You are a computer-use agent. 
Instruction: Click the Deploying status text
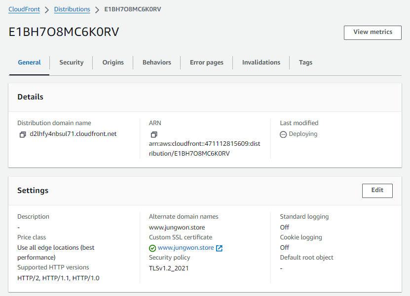pos(303,134)
